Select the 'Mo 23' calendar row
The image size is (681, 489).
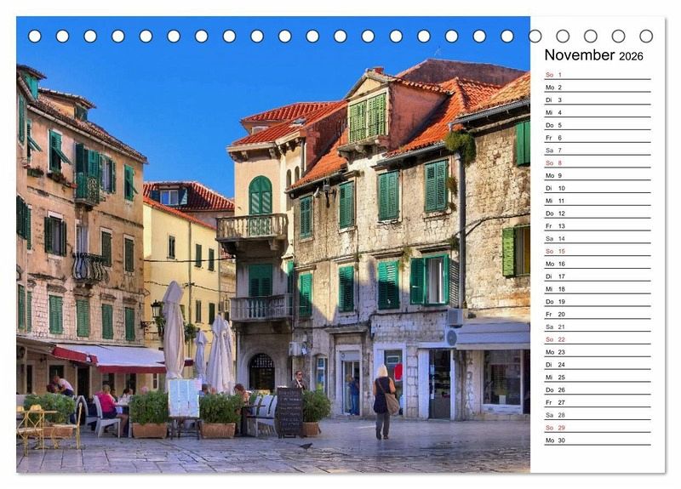[x=598, y=351]
